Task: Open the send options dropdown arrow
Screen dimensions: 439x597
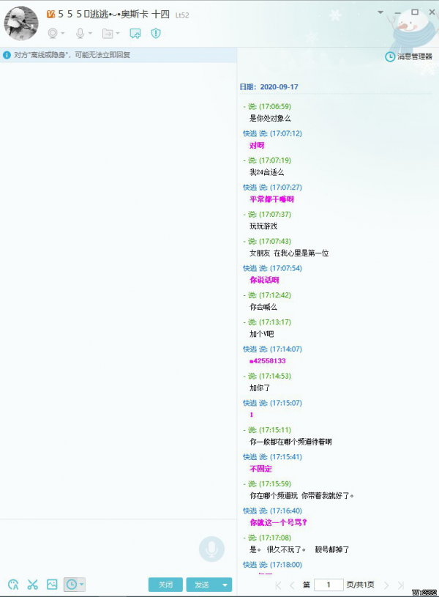Action: pos(225,585)
